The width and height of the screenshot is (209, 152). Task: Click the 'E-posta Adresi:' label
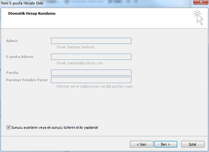tap(20, 57)
